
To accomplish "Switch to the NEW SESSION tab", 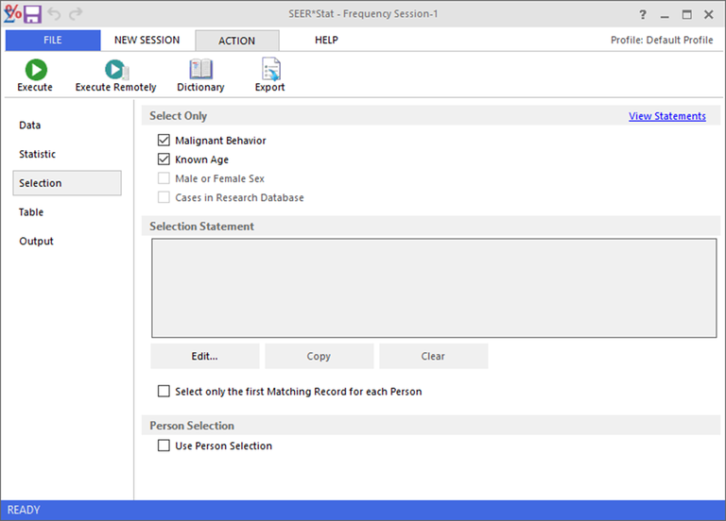I will pos(147,41).
